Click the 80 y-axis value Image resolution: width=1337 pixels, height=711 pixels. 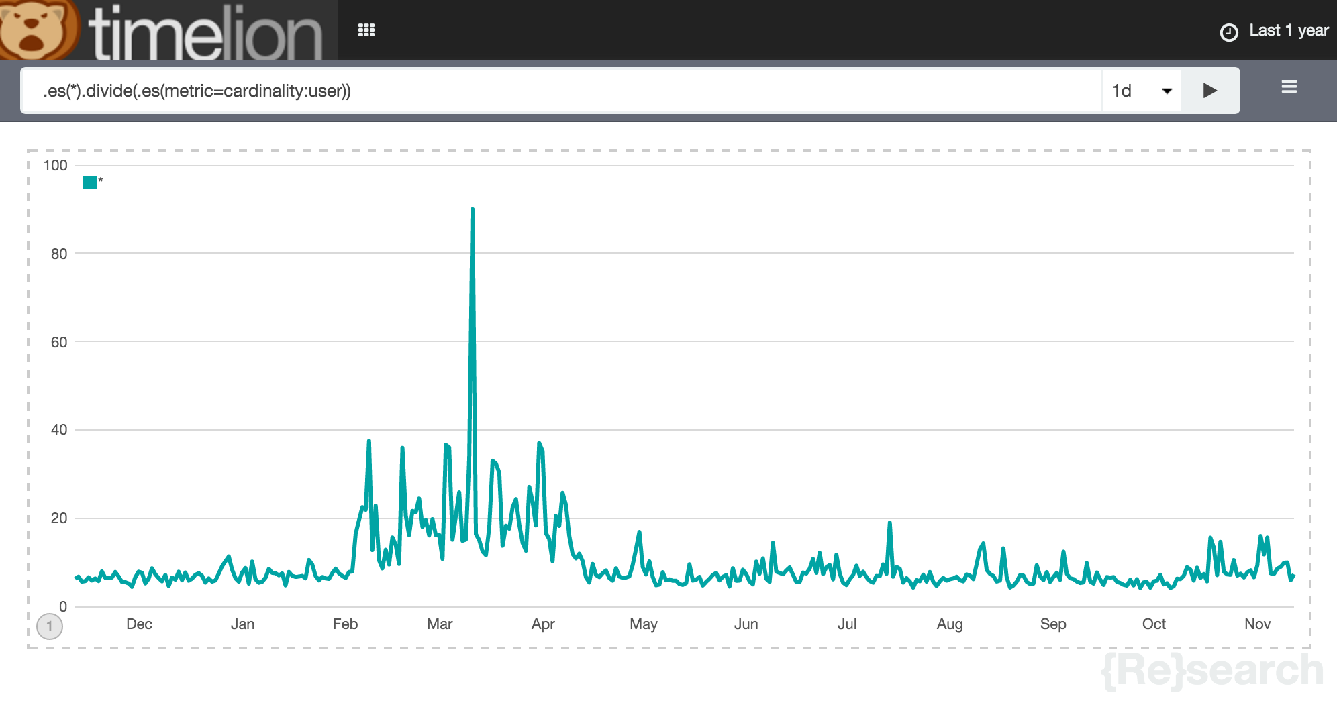tap(59, 254)
